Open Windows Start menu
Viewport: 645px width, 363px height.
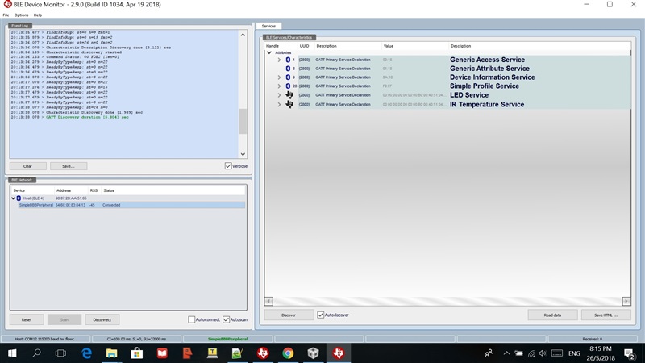12,353
